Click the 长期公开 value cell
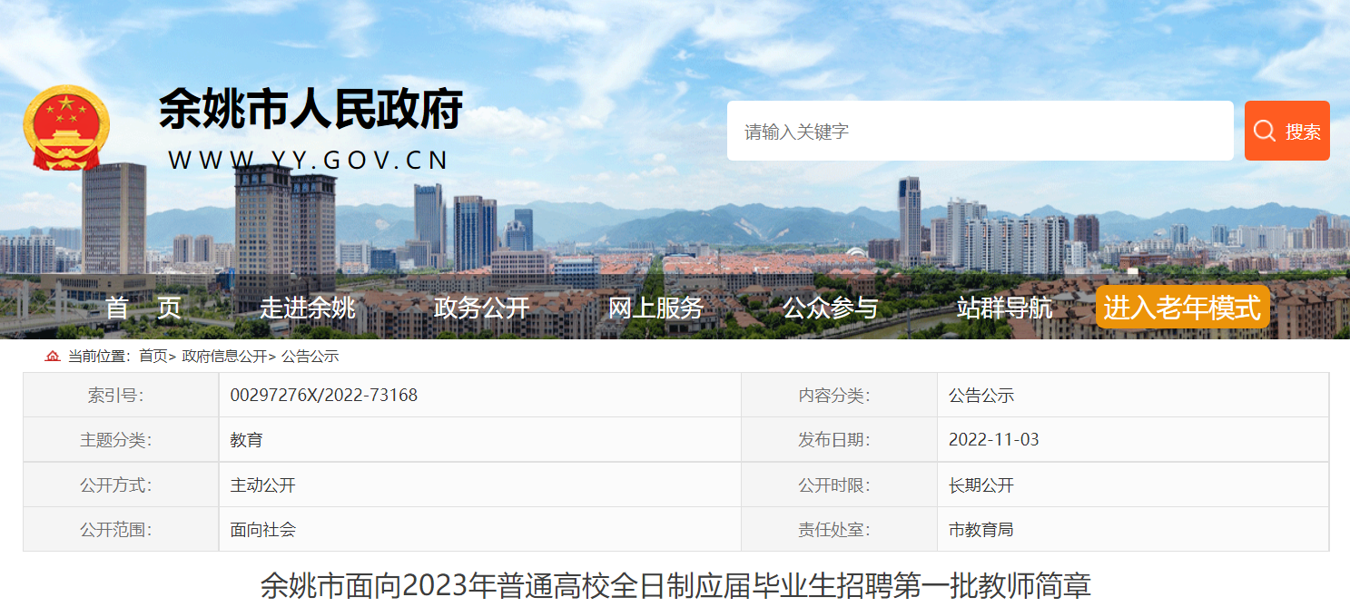1350x607 pixels. pos(1133,485)
